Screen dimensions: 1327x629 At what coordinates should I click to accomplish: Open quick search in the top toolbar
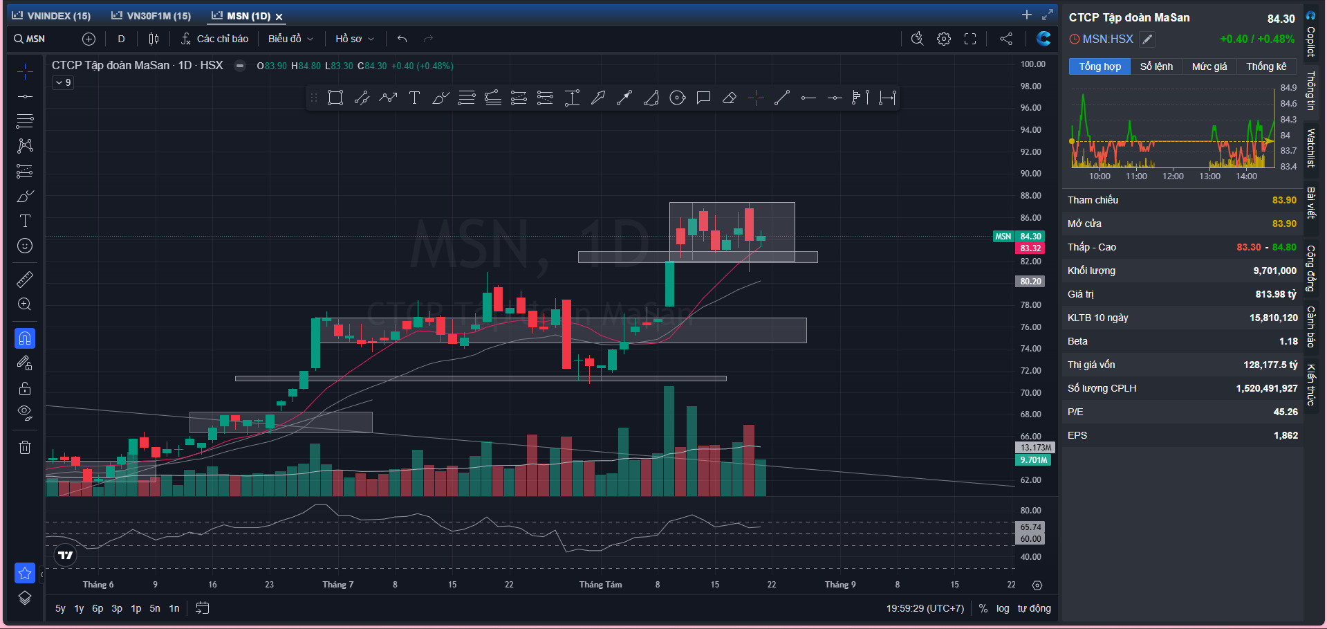[918, 39]
